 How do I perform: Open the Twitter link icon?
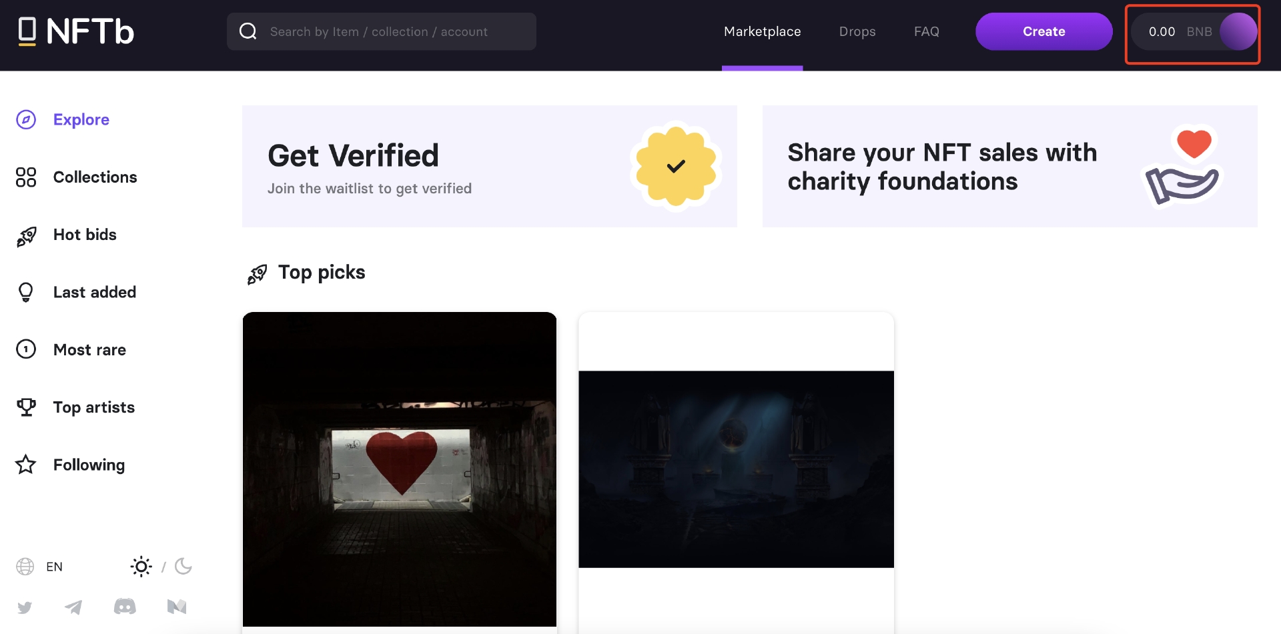click(x=25, y=607)
